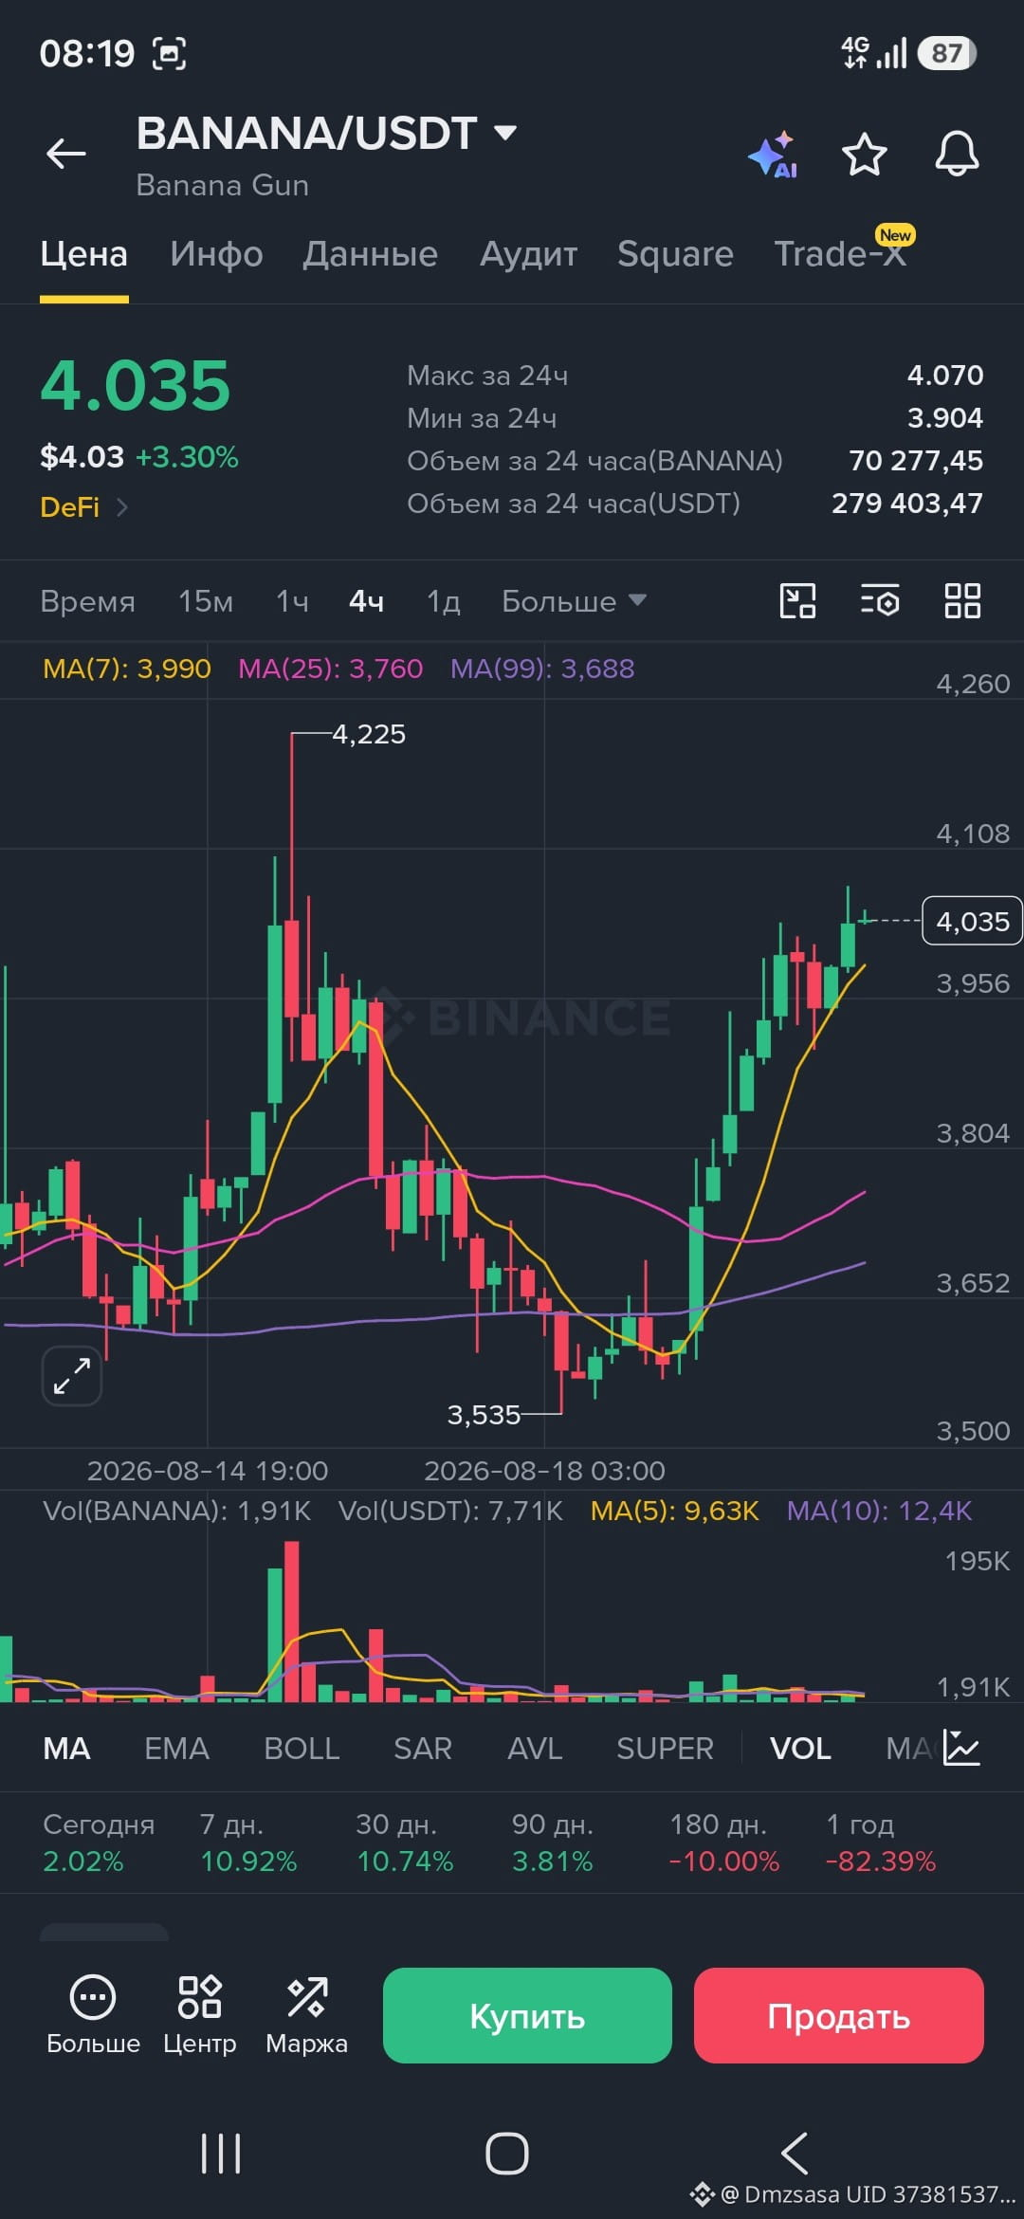Screen dimensions: 1024x2219
Task: Tap the Мин за 24ч value 3.904
Action: 945,418
